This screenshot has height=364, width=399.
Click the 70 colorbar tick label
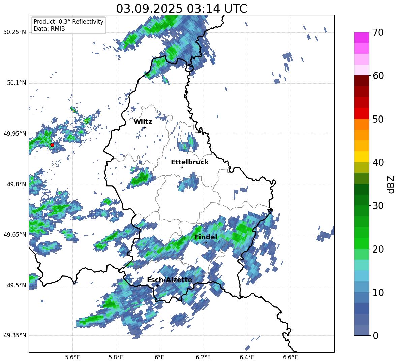click(x=378, y=33)
